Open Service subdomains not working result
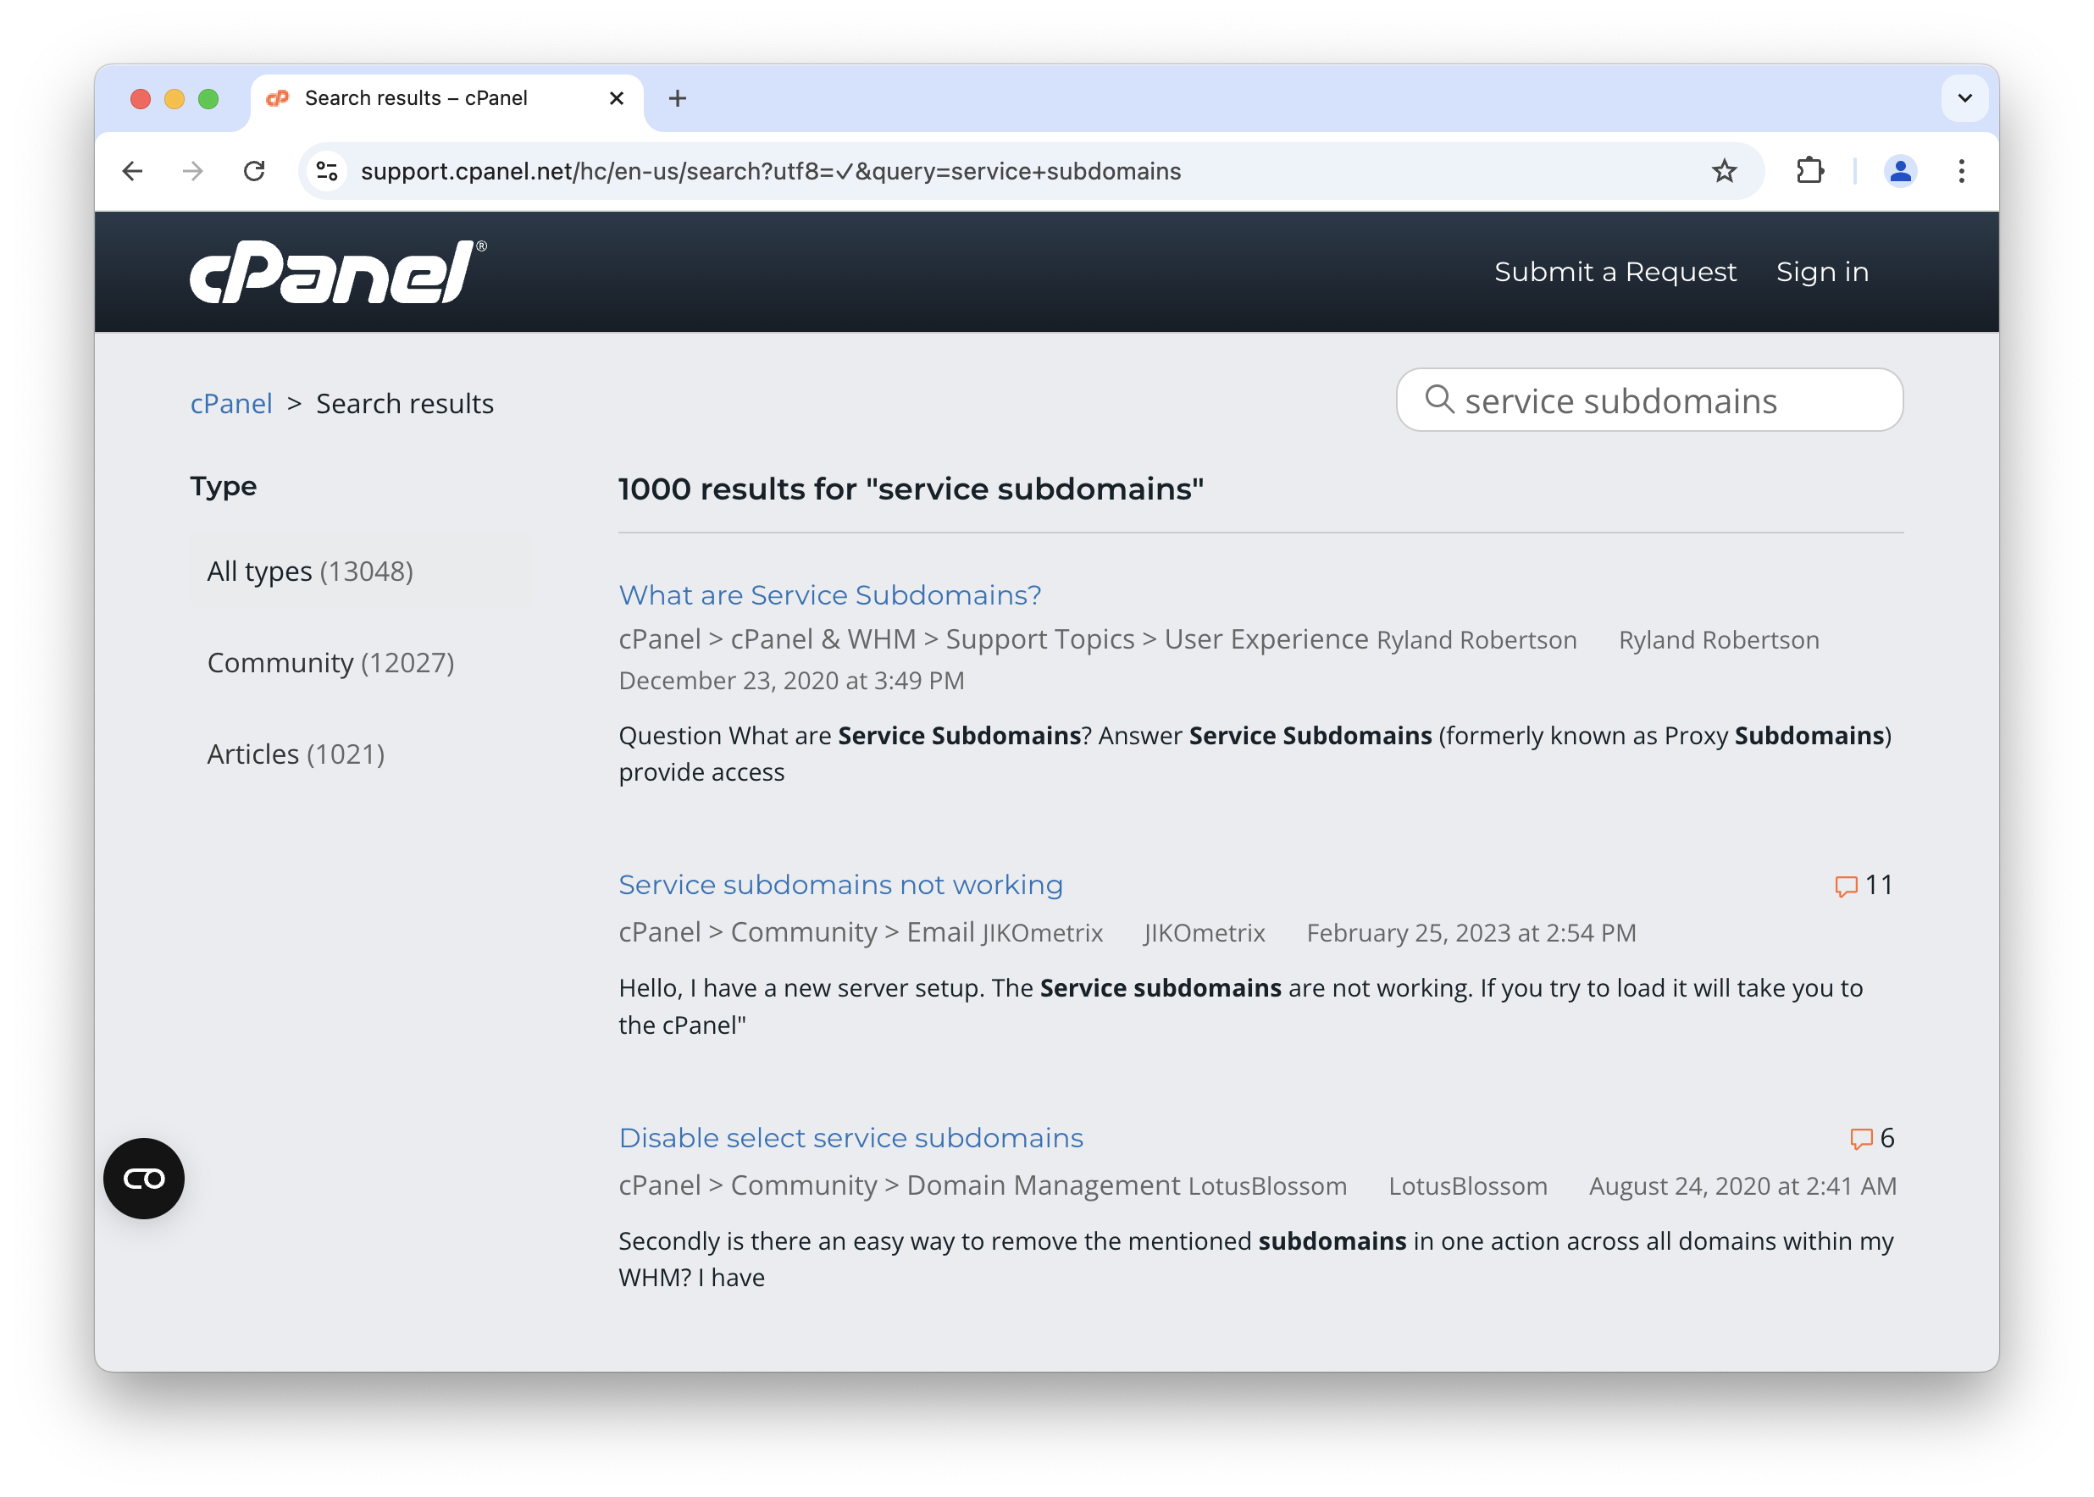The image size is (2094, 1497). (x=841, y=885)
